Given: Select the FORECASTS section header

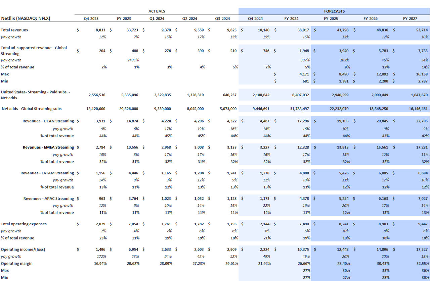Looking at the screenshot, I should [334, 11].
